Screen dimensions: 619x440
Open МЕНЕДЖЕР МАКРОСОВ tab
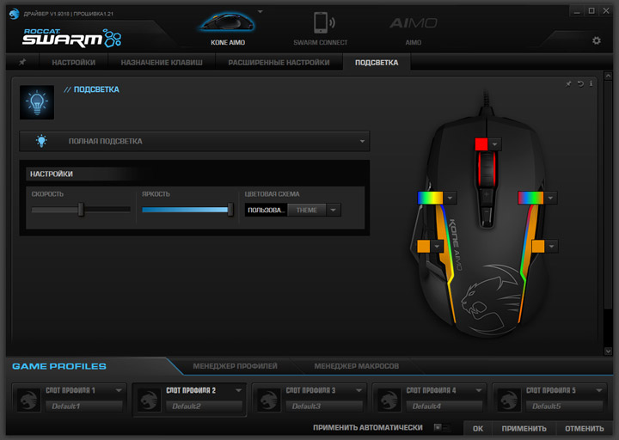click(357, 366)
